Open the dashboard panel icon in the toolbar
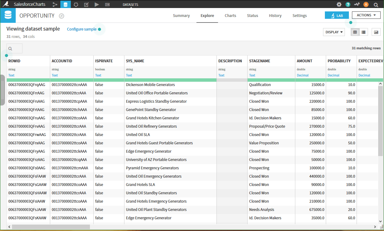 tap(107, 4)
